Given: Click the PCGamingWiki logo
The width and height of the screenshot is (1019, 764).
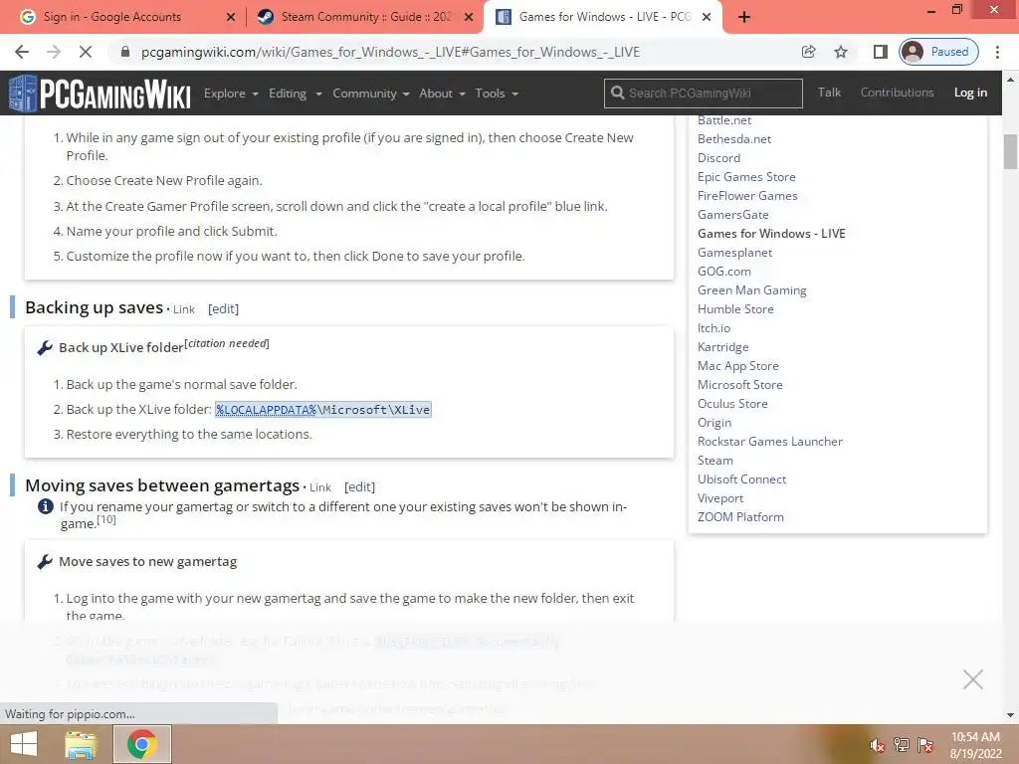Looking at the screenshot, I should coord(101,94).
